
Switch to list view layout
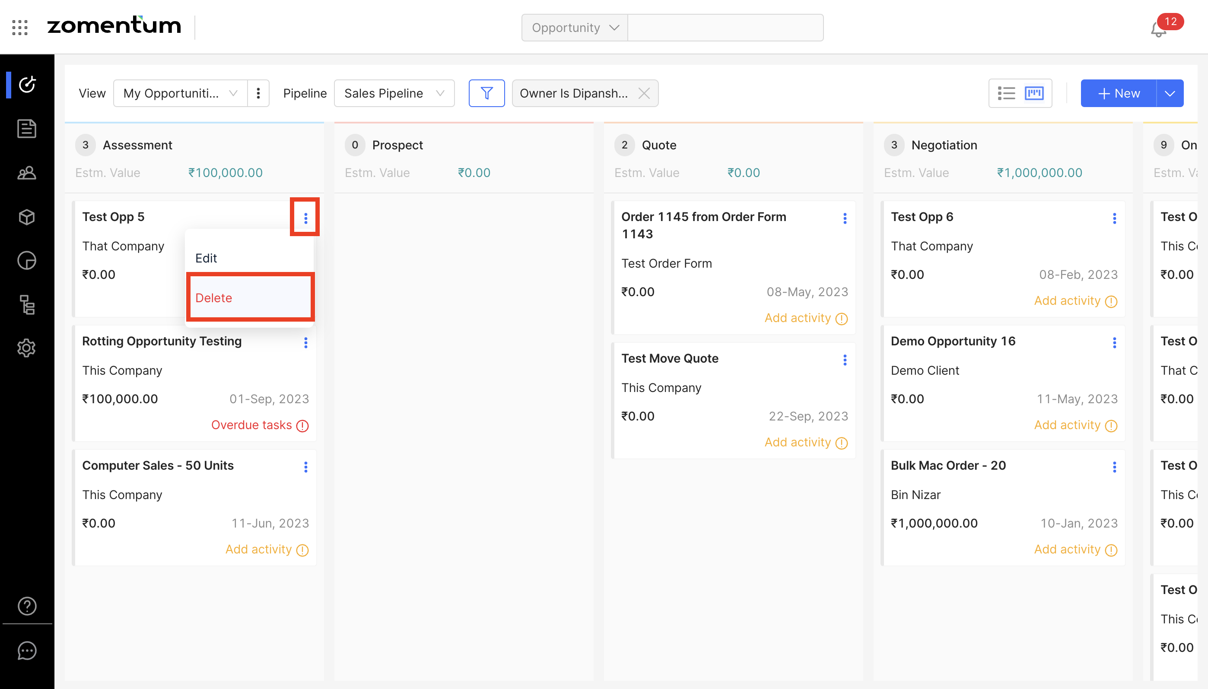[1006, 93]
